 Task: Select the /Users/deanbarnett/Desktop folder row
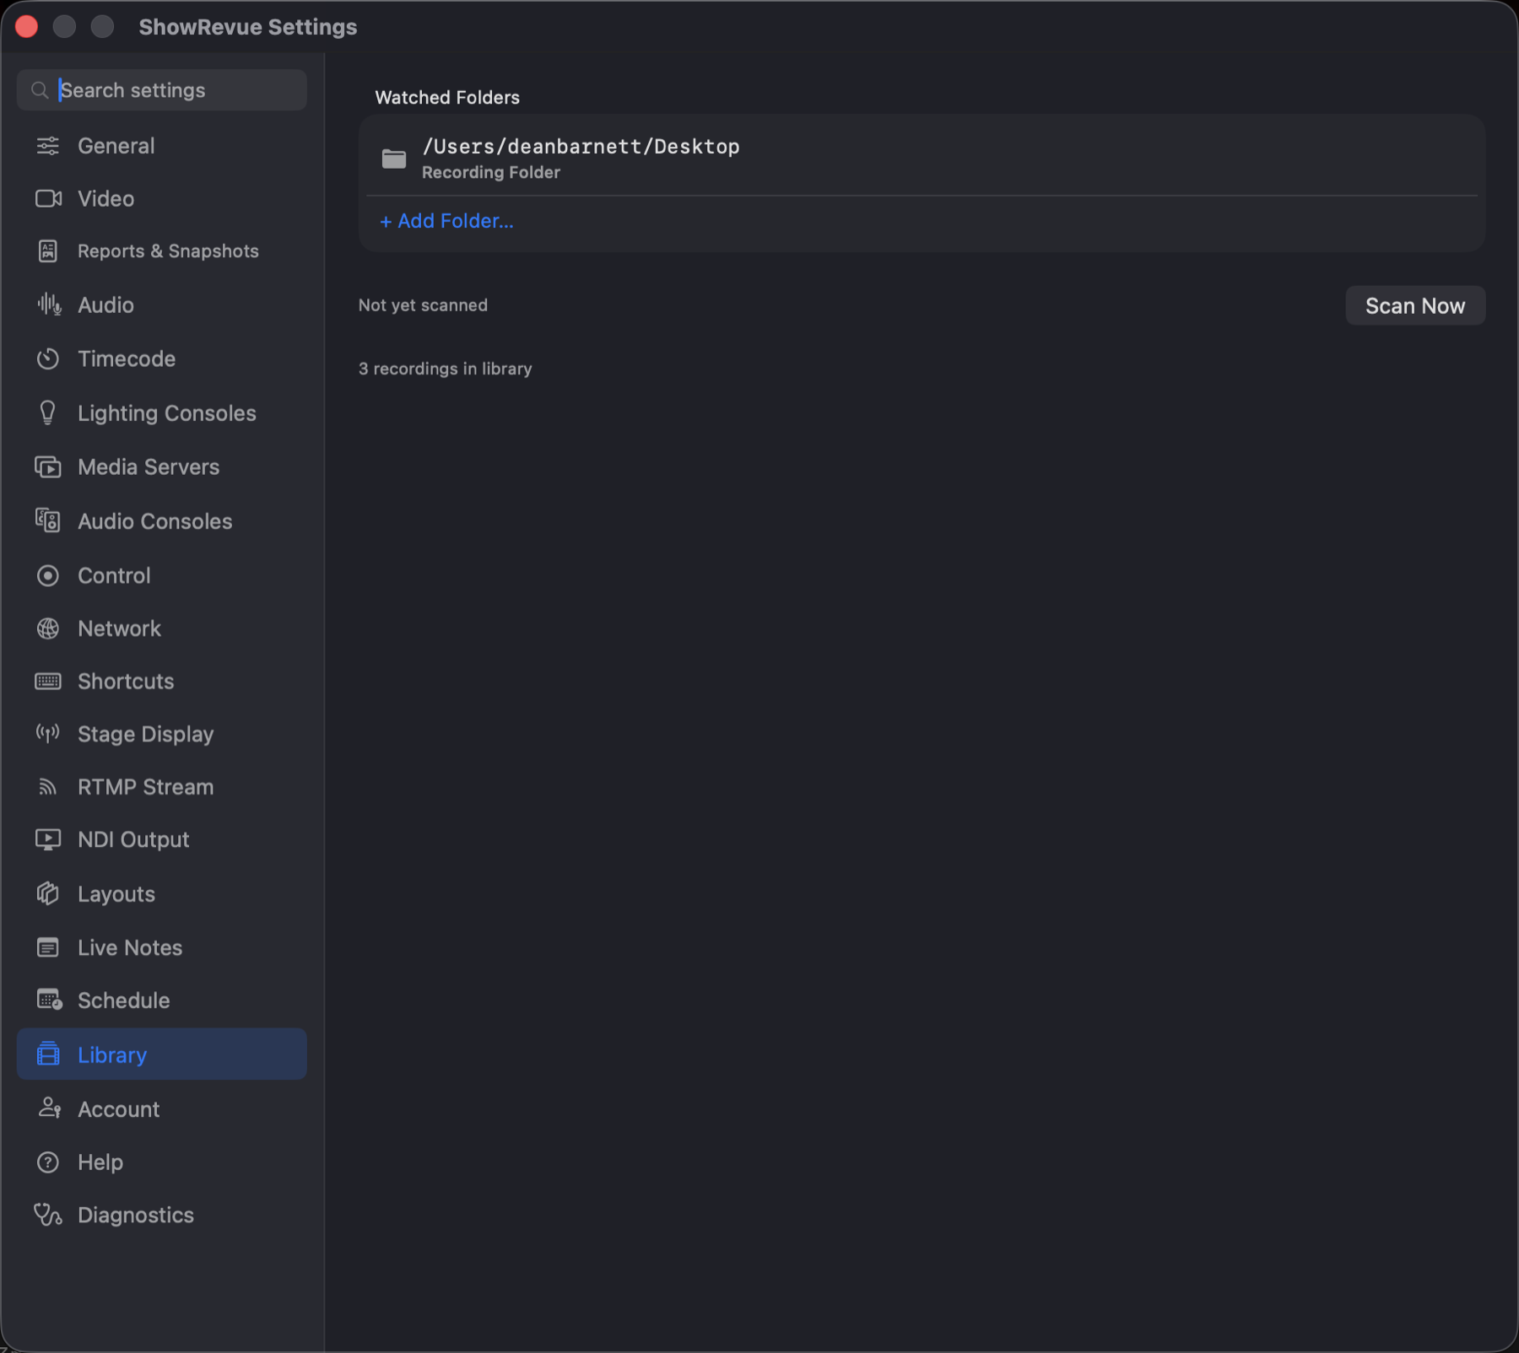click(922, 158)
